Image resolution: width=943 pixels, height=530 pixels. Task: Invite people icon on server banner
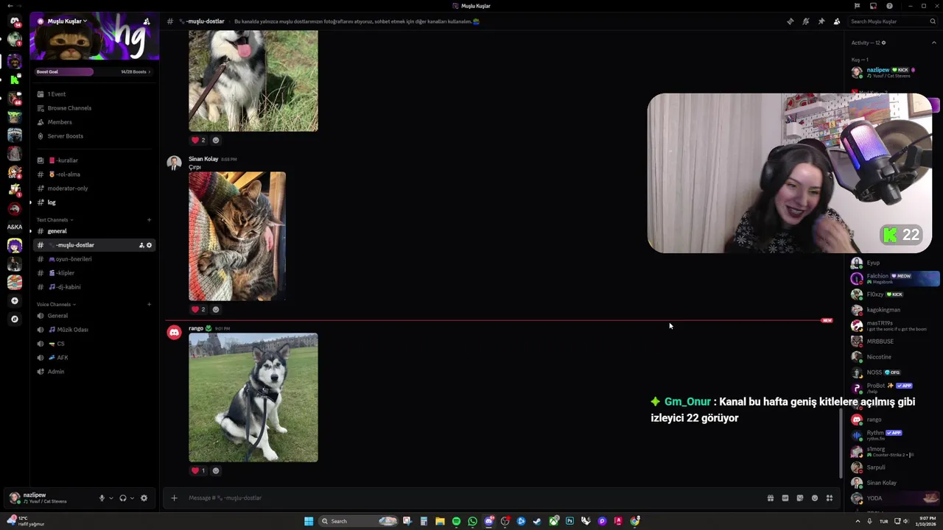(147, 21)
